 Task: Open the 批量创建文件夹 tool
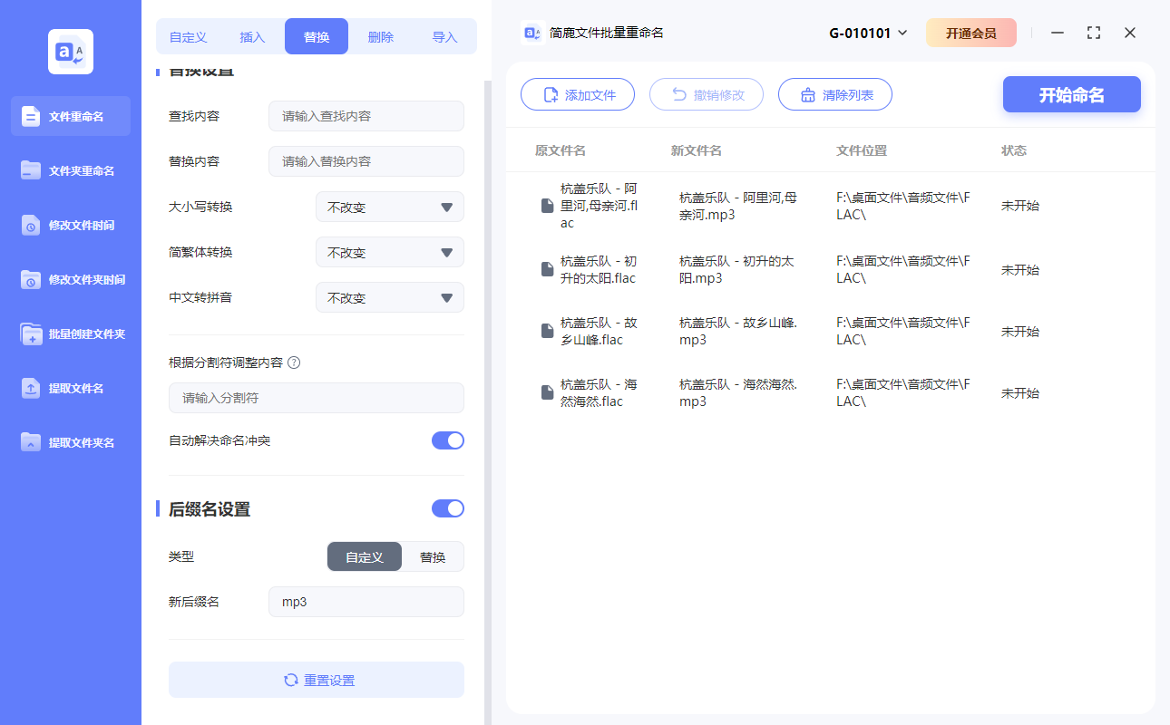click(70, 333)
